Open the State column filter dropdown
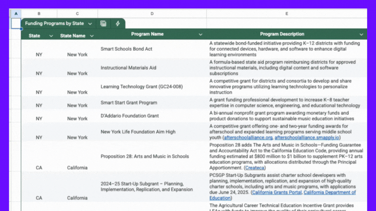 pyautogui.click(x=51, y=36)
